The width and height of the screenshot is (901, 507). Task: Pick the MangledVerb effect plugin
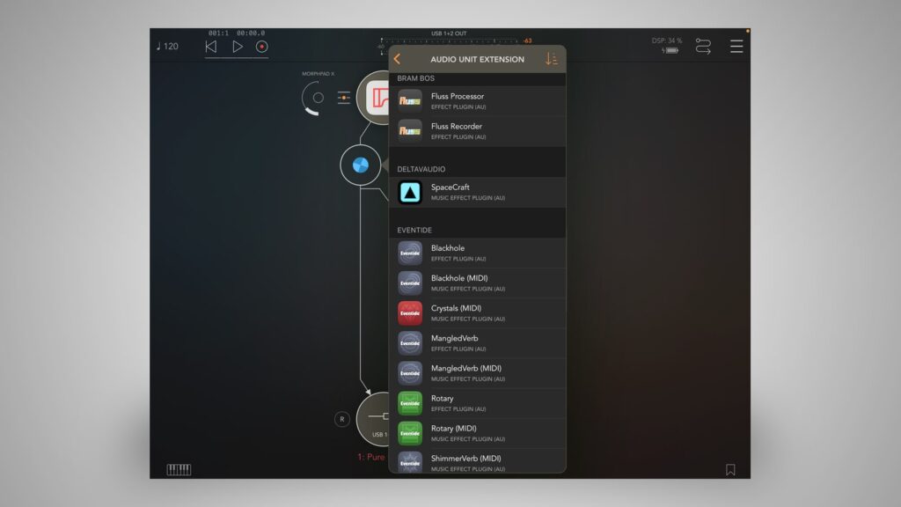point(477,342)
